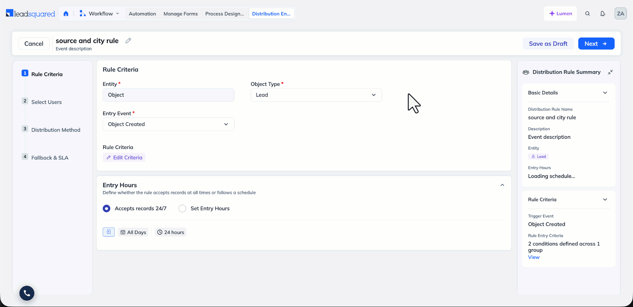The height and width of the screenshot is (307, 633).
Task: Open the Workflow dropdown menu
Action: (x=99, y=13)
